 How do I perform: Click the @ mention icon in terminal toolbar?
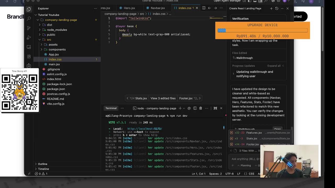(x=189, y=108)
